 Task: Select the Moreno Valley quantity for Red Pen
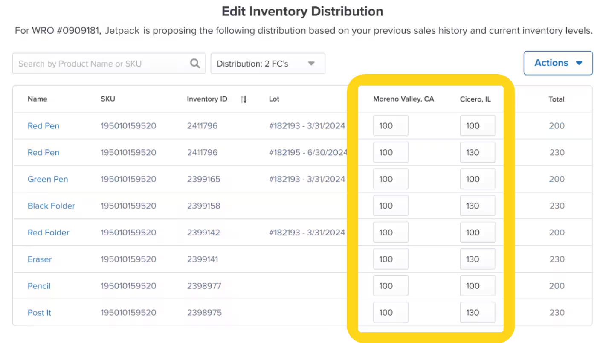pyautogui.click(x=391, y=125)
